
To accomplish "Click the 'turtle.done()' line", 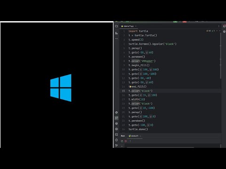I will (x=138, y=129).
